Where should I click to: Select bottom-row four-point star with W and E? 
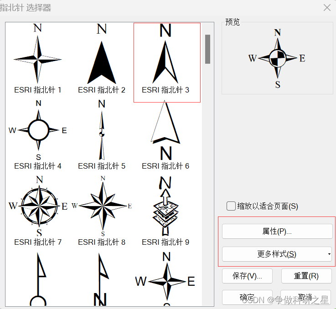(165, 279)
